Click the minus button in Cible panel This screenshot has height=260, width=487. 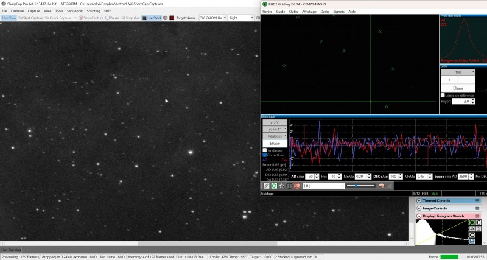tap(467, 80)
